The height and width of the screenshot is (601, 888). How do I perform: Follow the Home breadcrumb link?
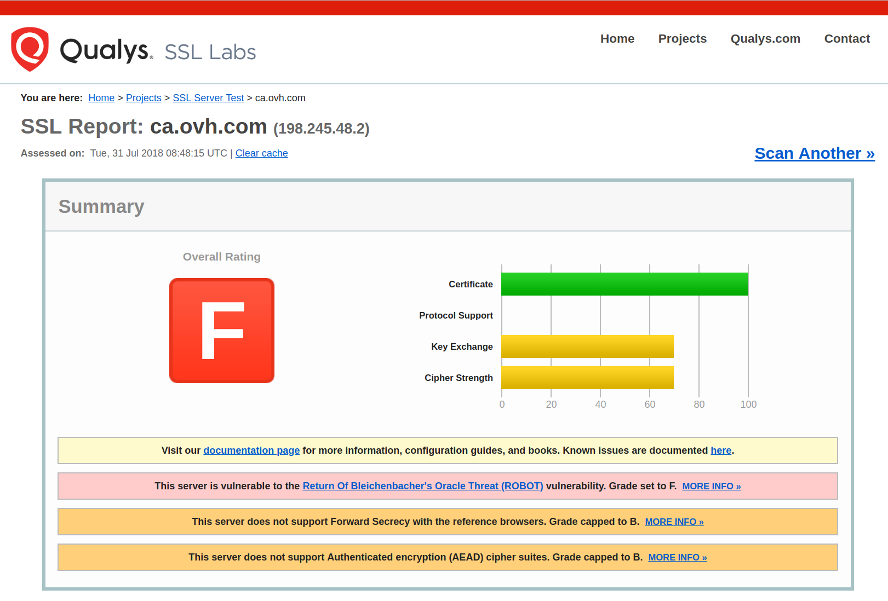coord(101,97)
